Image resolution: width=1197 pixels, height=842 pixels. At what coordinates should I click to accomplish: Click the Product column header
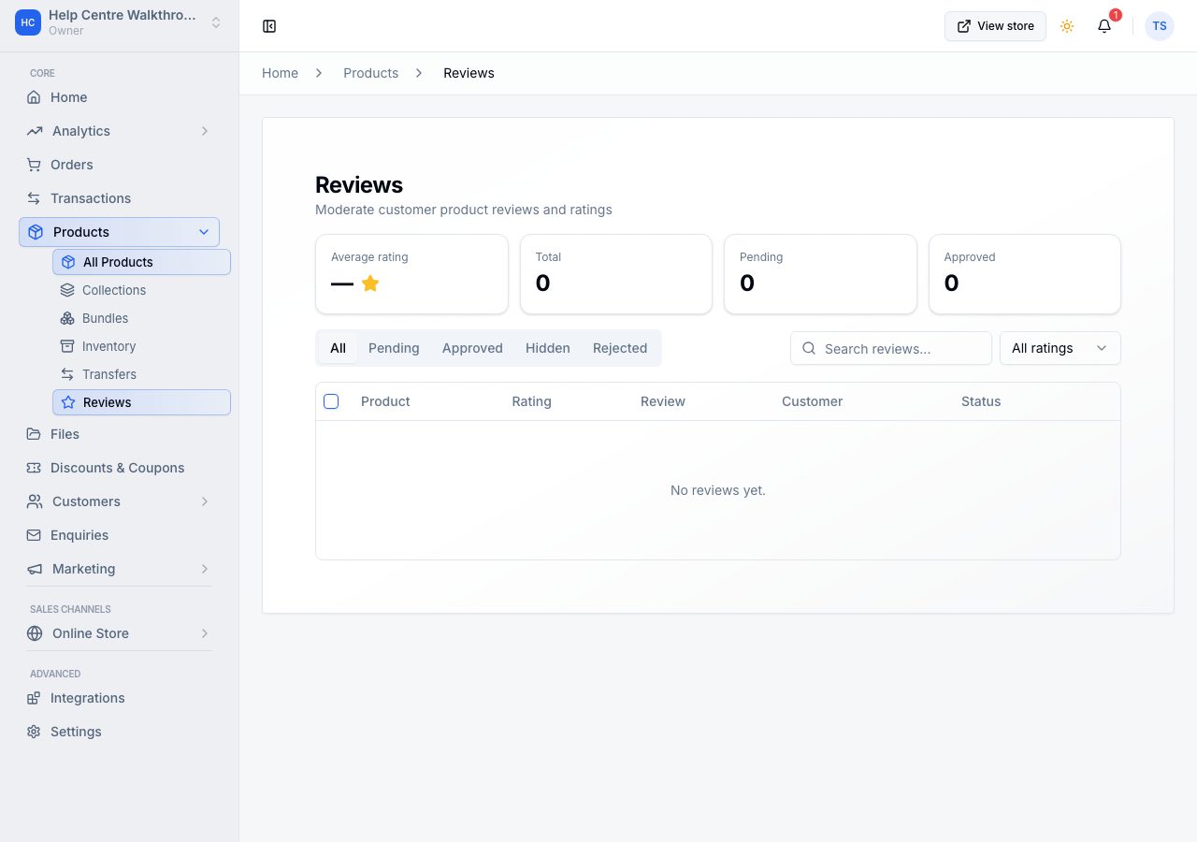pos(385,401)
